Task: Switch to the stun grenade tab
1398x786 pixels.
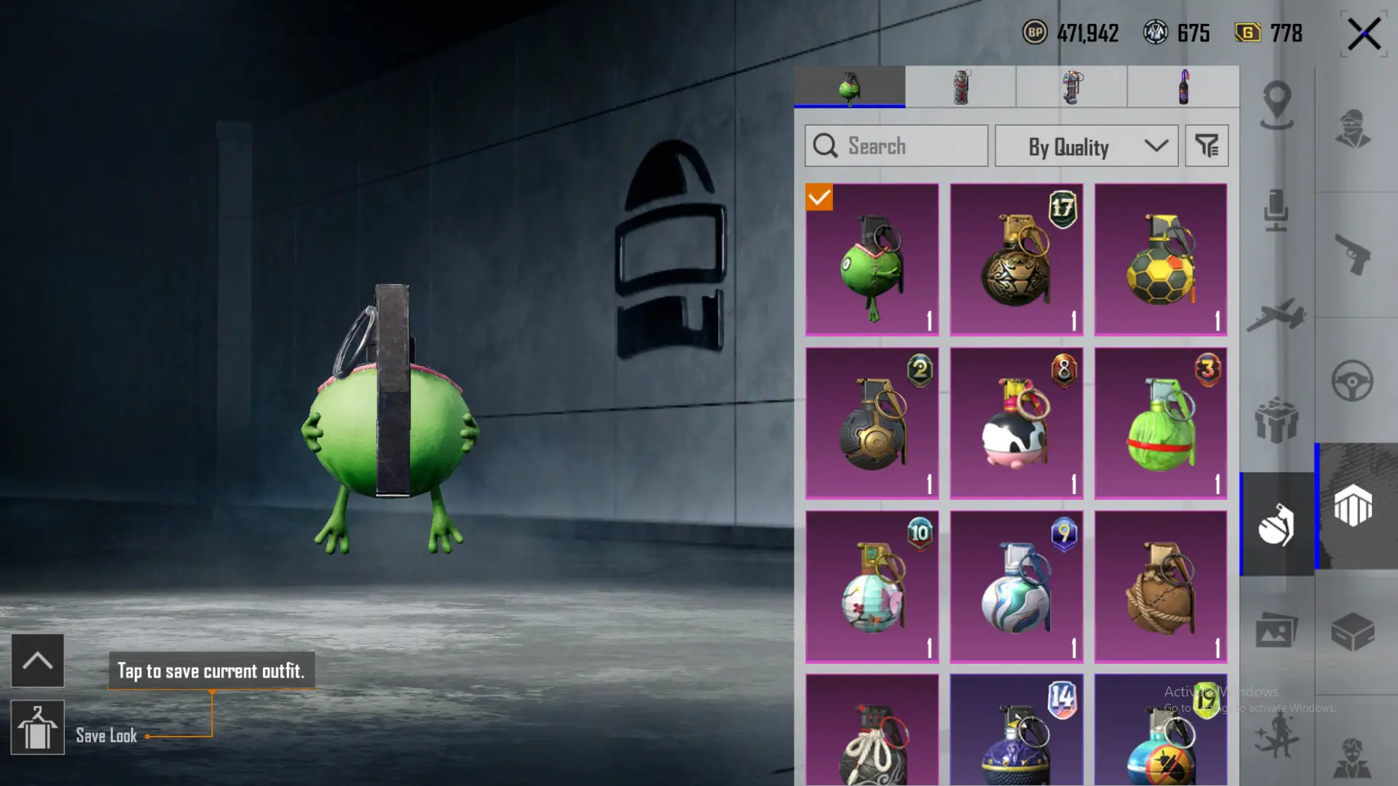Action: point(1071,87)
